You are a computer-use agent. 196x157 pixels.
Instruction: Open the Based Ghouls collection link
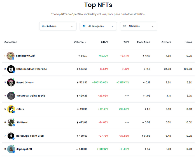pyautogui.click(x=25, y=82)
